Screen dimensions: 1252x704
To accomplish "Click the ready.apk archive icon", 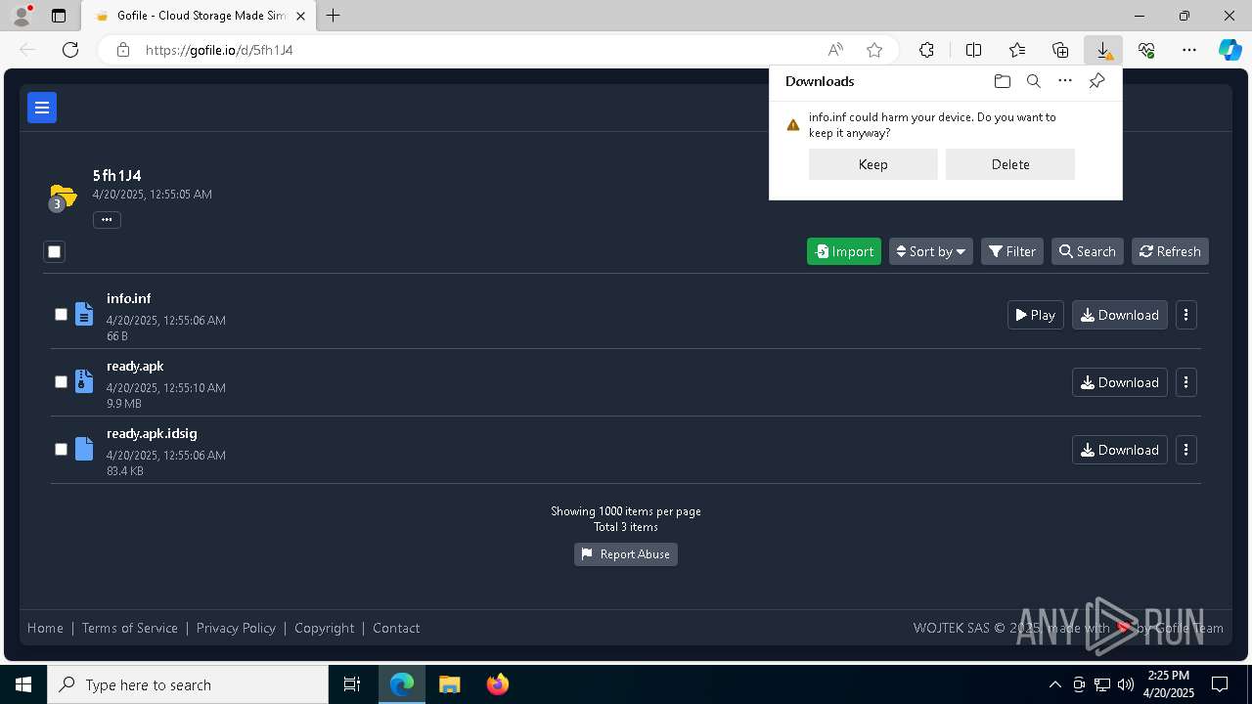I will (84, 382).
